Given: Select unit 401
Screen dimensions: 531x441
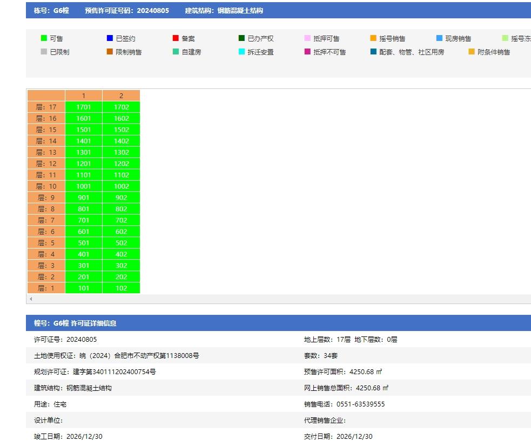Looking at the screenshot, I should (84, 254).
